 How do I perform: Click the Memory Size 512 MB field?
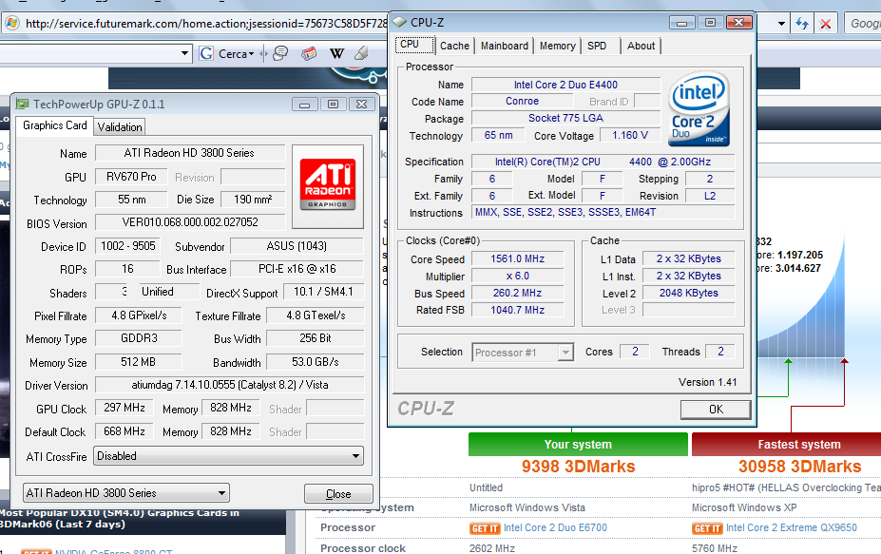coord(138,362)
